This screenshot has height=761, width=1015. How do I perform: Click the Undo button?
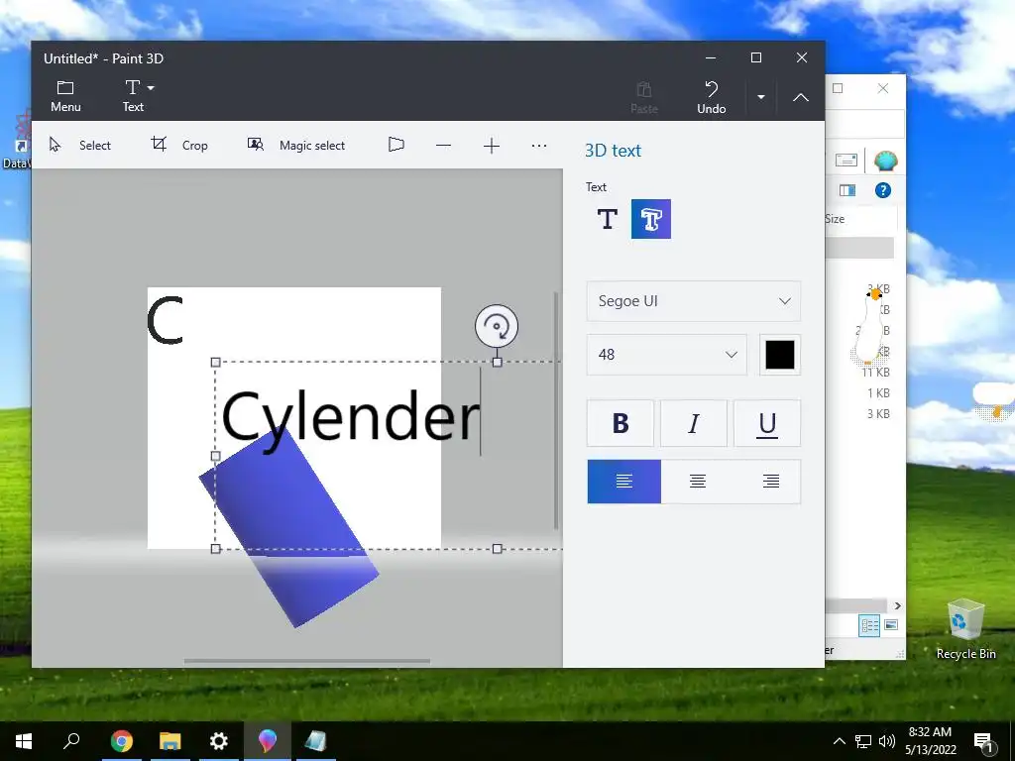(711, 97)
